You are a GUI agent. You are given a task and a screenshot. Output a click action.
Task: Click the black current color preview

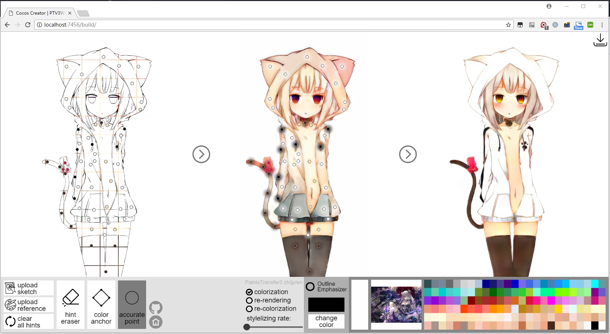(x=326, y=304)
